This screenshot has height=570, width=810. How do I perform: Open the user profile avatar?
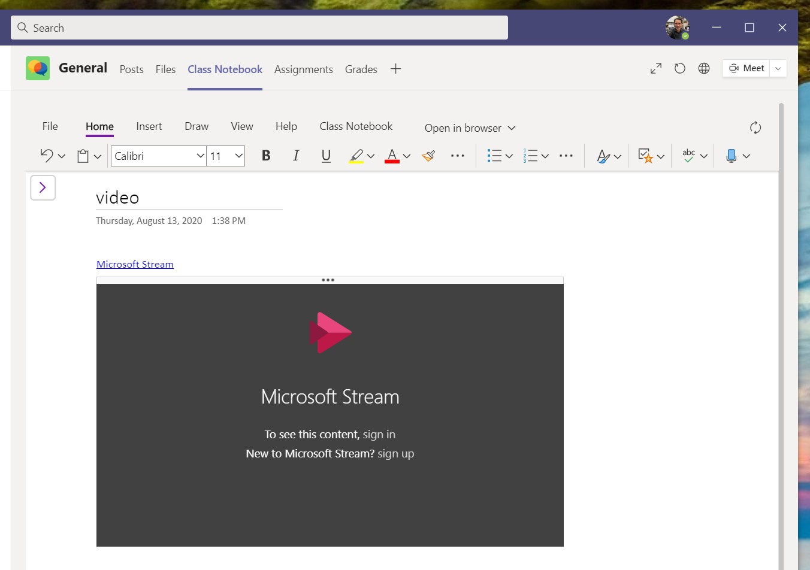coord(678,28)
